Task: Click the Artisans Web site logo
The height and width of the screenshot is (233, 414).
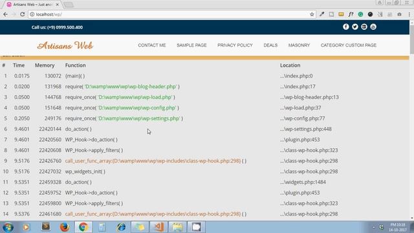Action: pyautogui.click(x=65, y=45)
